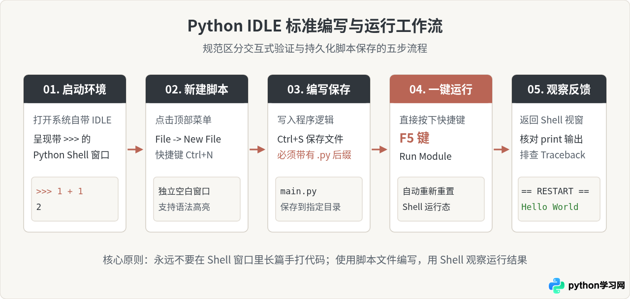Select the '01. 启动环境' card header
The width and height of the screenshot is (630, 299).
75,89
